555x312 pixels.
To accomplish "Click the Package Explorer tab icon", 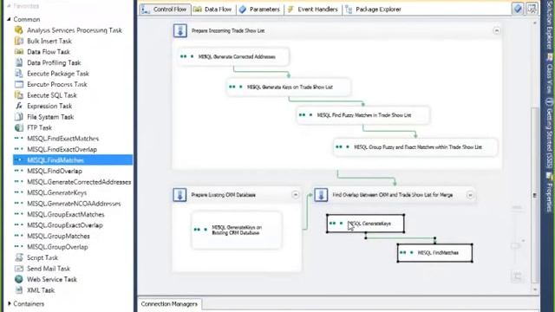I will point(349,10).
